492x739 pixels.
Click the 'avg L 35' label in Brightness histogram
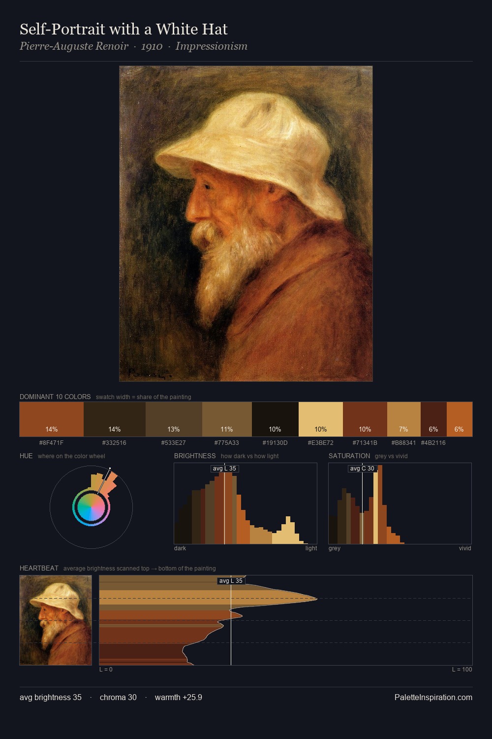(225, 469)
